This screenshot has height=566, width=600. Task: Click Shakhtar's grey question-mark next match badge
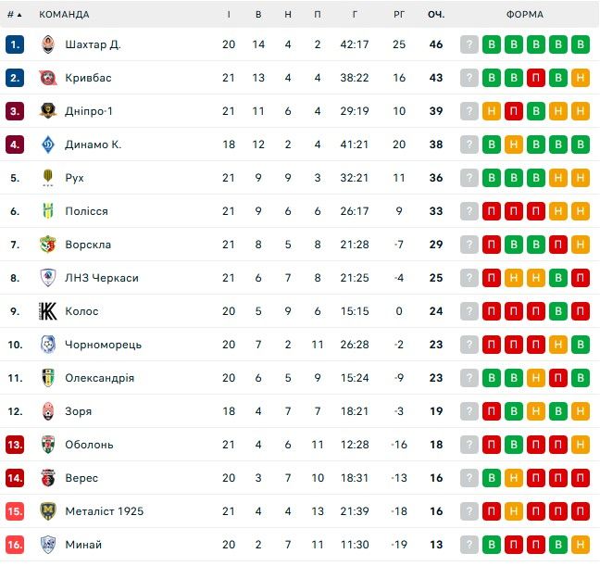click(469, 44)
